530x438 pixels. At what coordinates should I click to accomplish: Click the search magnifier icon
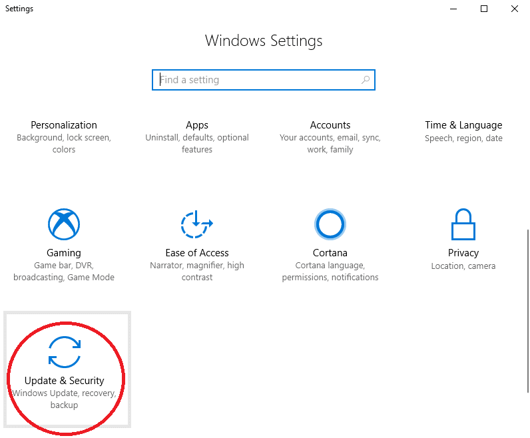pyautogui.click(x=366, y=80)
